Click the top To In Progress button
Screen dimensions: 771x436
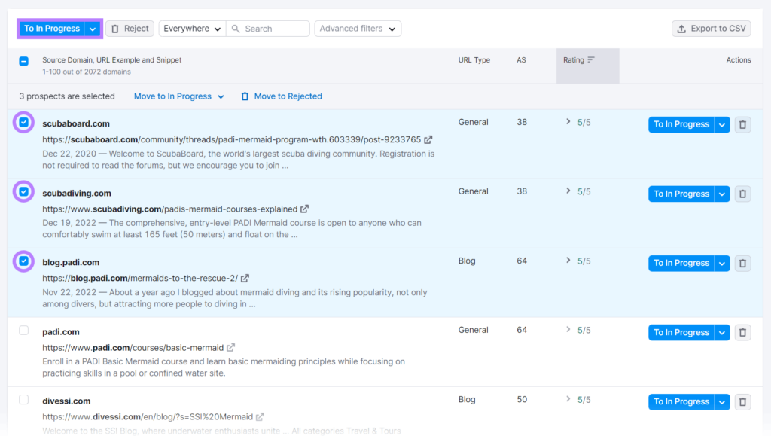click(52, 29)
